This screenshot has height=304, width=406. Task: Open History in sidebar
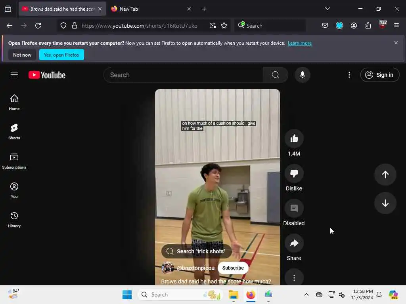tap(14, 219)
